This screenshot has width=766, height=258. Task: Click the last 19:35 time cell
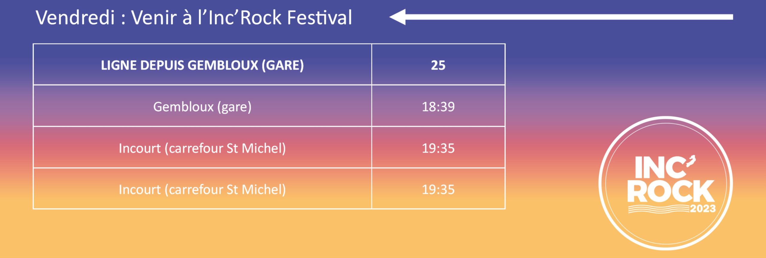[438, 189]
